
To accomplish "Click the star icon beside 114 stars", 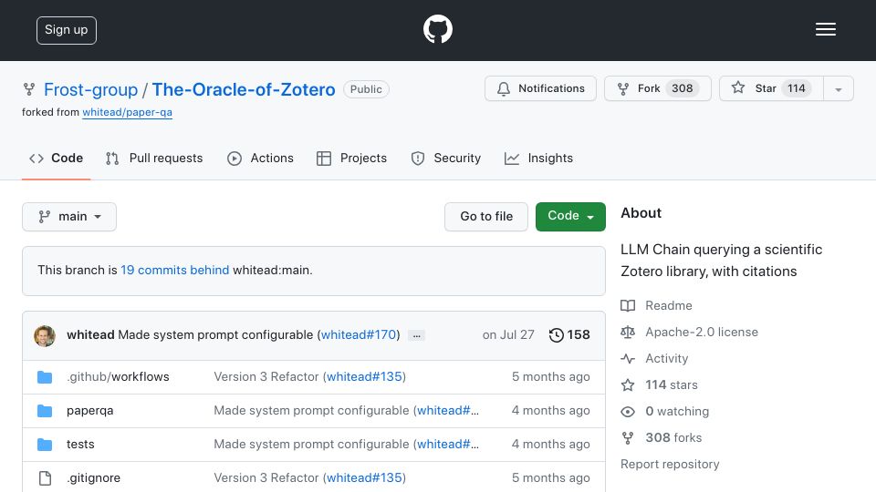I will 628,384.
